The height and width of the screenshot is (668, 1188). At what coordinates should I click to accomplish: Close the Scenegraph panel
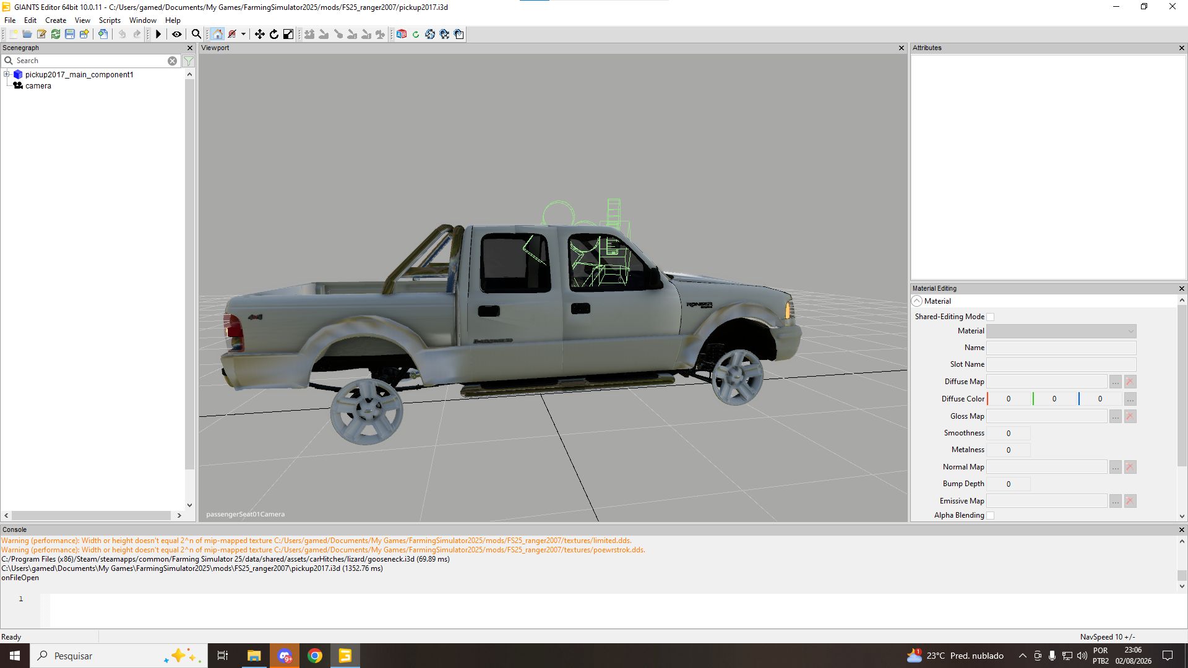190,48
